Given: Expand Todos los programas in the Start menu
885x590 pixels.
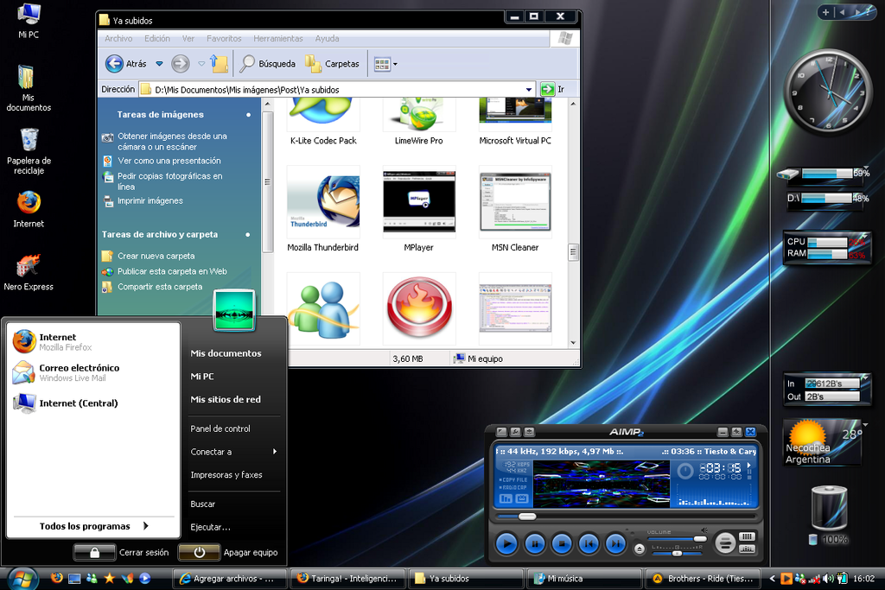Looking at the screenshot, I should click(93, 526).
